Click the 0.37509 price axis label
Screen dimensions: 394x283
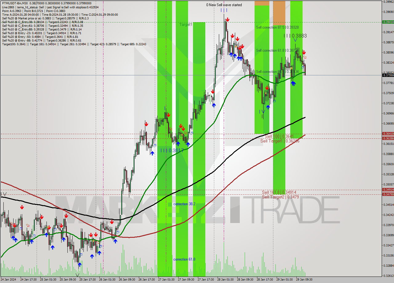click(x=388, y=93)
